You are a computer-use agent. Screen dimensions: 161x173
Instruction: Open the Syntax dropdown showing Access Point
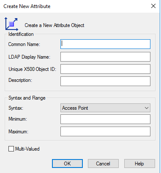105,108
